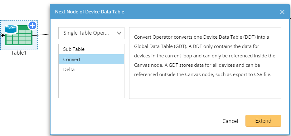291x136 pixels.
Task: Click the Extend button
Action: click(263, 121)
